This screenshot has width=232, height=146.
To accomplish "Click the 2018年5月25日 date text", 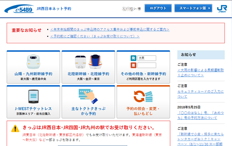I will click(x=189, y=107).
